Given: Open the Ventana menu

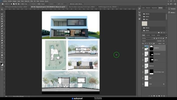Looking at the screenshot, I should (x=42, y=1).
